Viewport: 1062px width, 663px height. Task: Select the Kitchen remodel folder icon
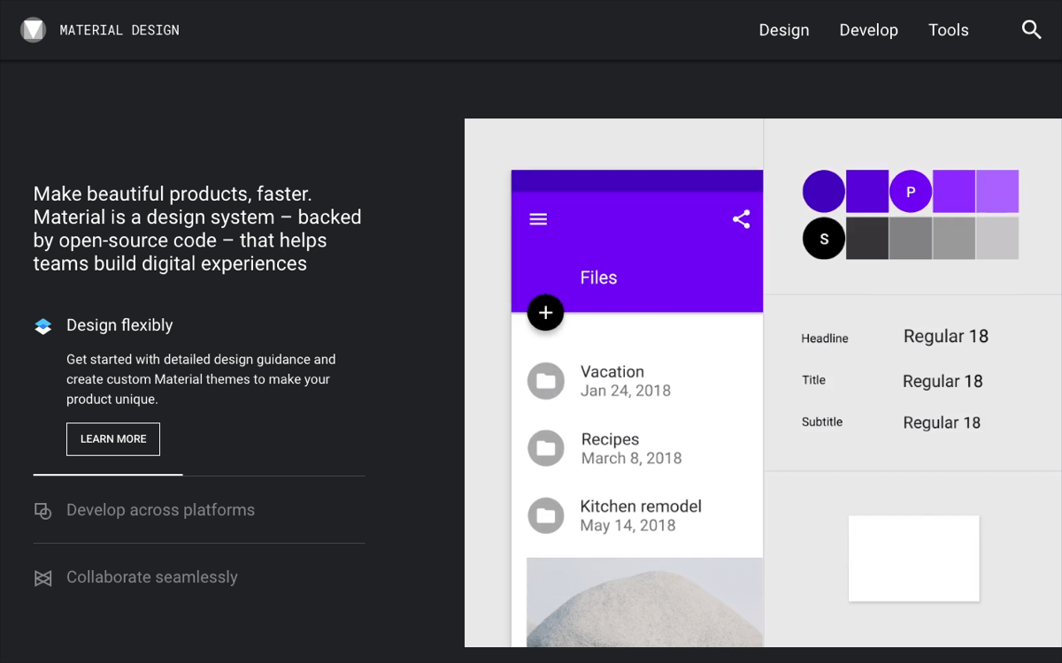[x=546, y=515]
